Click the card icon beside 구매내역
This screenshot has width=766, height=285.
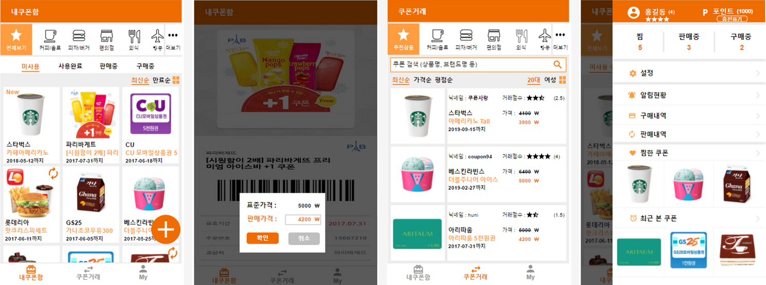point(632,116)
